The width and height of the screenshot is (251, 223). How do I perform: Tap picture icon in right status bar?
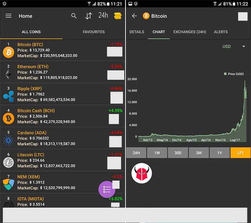[x=130, y=4]
